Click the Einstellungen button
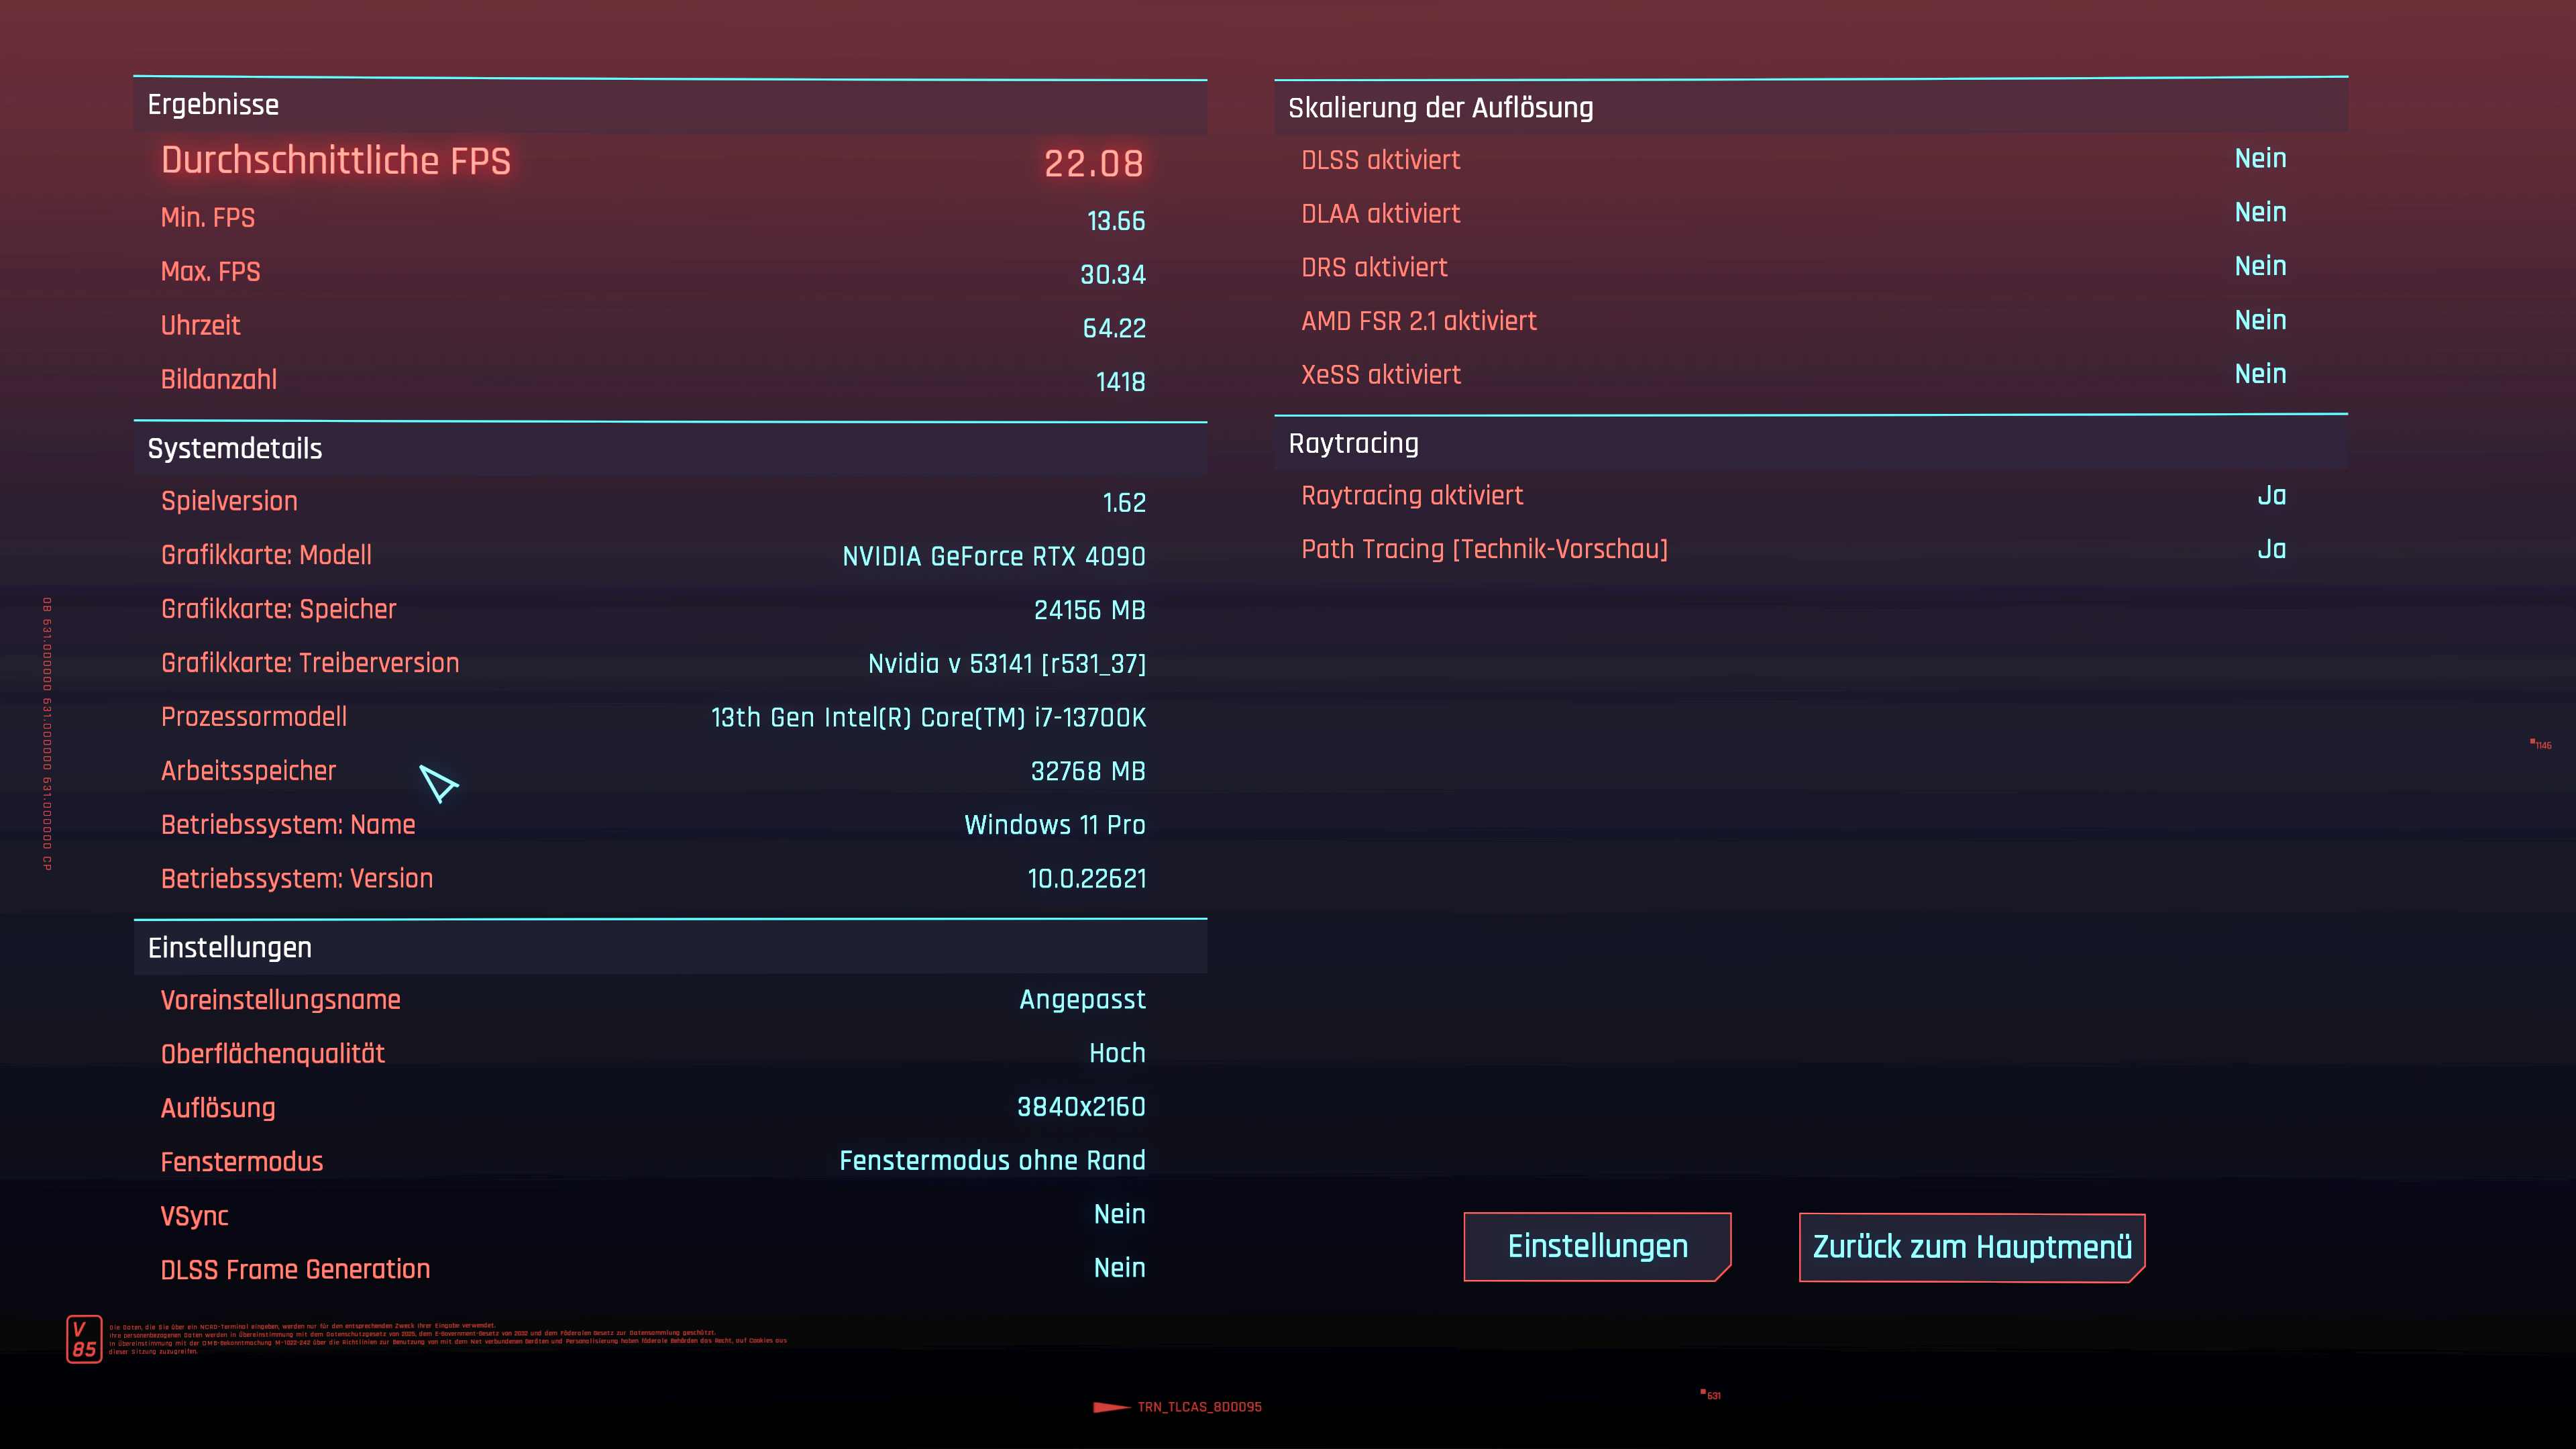The image size is (2576, 1449). 1596,1246
